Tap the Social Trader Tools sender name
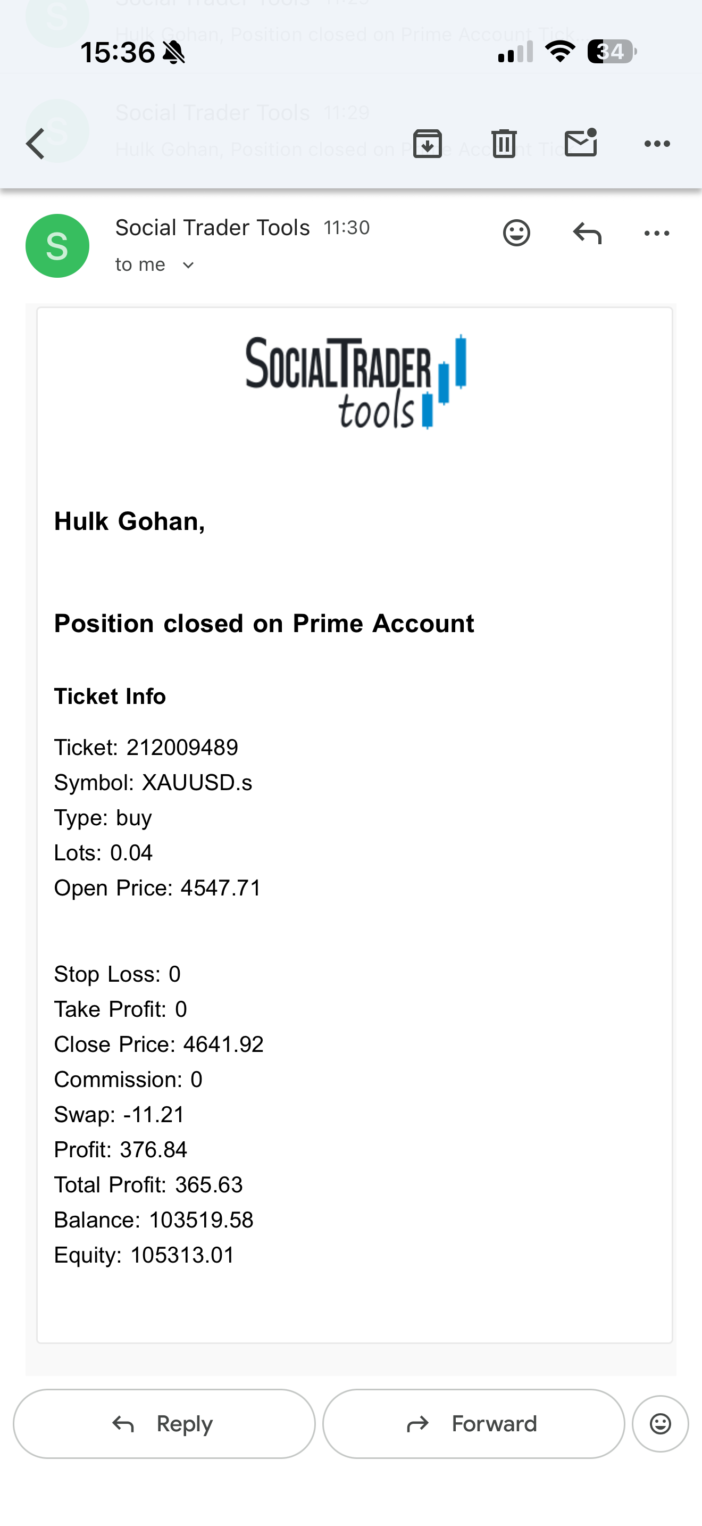The width and height of the screenshot is (702, 1526). pyautogui.click(x=213, y=228)
